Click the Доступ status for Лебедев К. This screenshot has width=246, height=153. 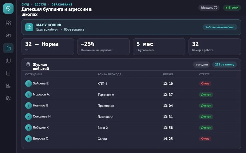(206, 128)
